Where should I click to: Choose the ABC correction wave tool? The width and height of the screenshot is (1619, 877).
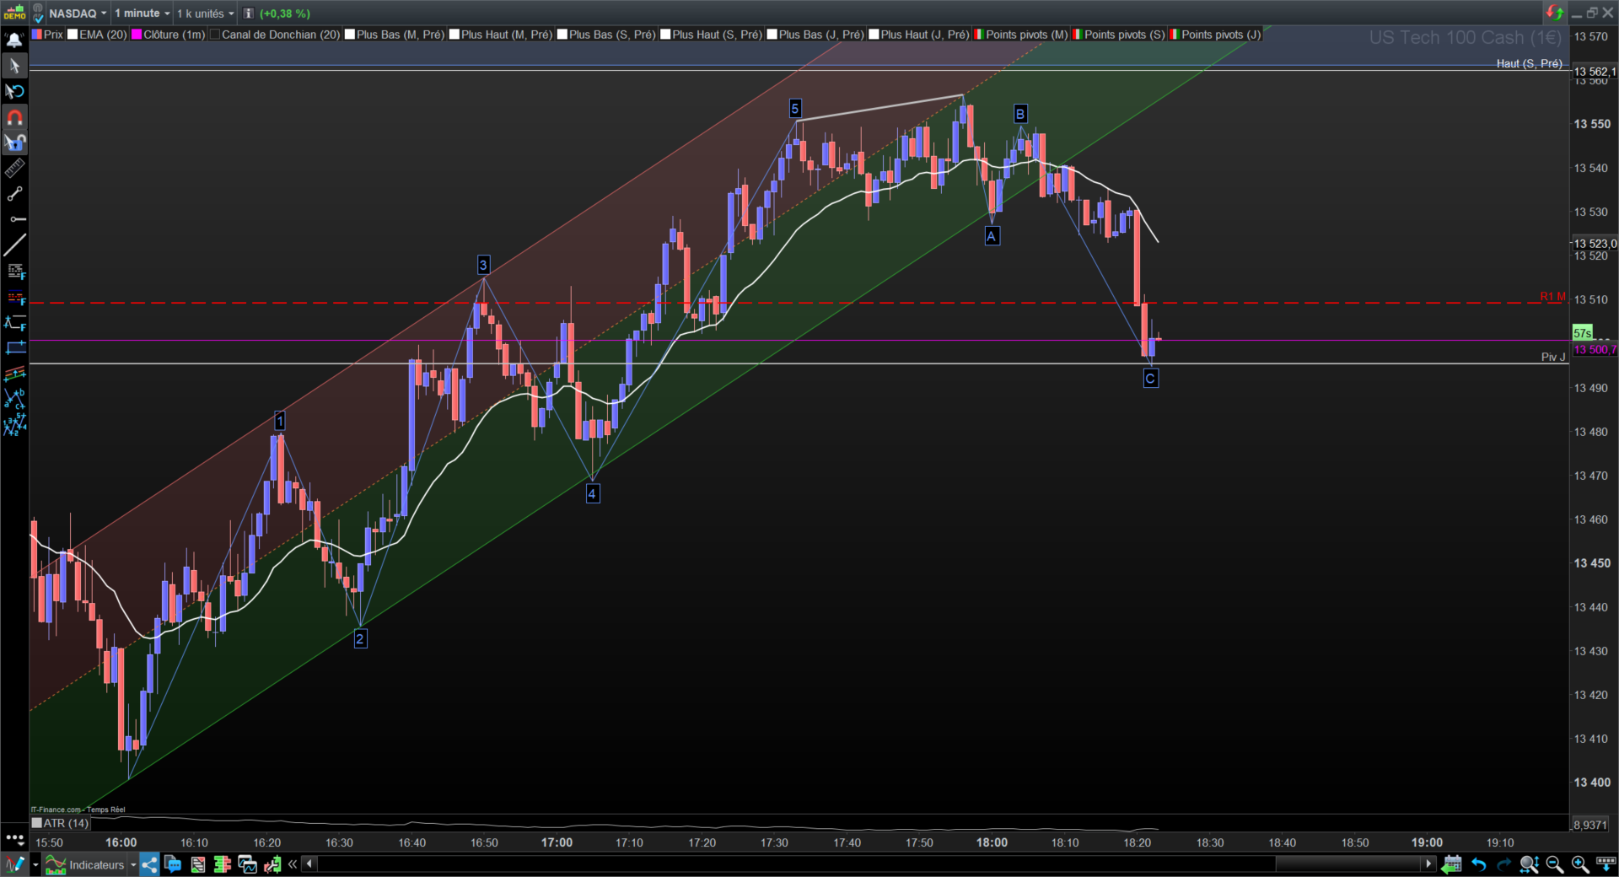pyautogui.click(x=14, y=399)
